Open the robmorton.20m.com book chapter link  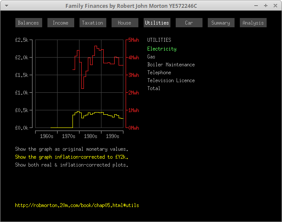(x=77, y=205)
